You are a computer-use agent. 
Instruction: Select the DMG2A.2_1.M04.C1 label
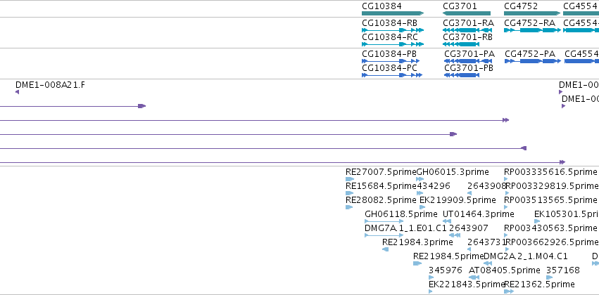click(526, 256)
